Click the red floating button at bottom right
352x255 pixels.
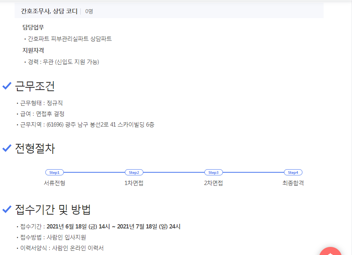tap(330, 252)
